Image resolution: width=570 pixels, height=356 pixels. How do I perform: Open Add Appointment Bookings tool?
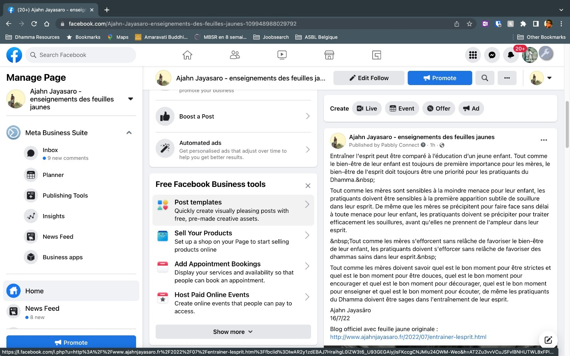coord(233,272)
